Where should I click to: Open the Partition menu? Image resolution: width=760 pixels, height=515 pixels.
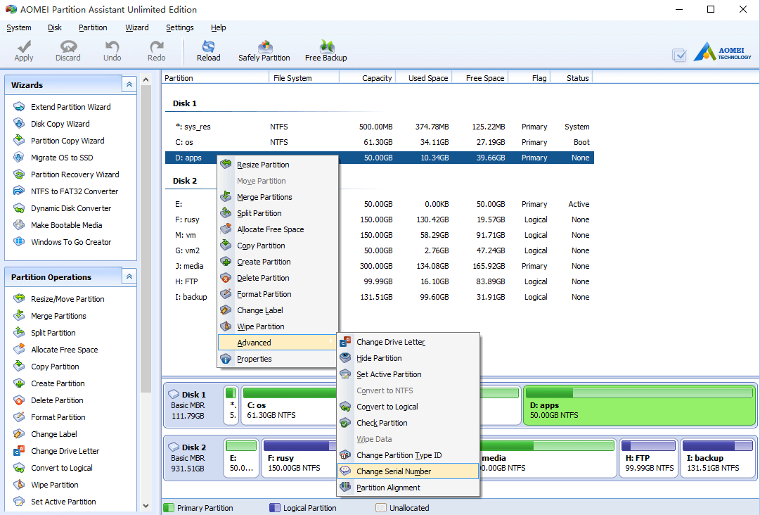[x=93, y=27]
